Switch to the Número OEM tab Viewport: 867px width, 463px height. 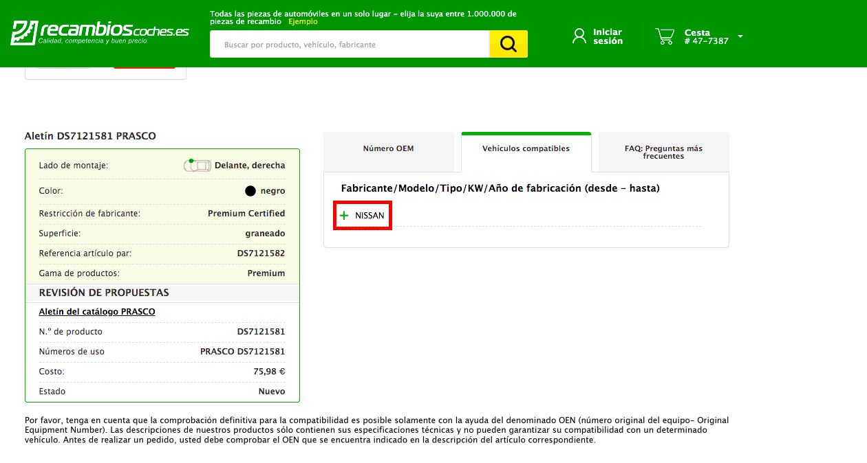389,152
